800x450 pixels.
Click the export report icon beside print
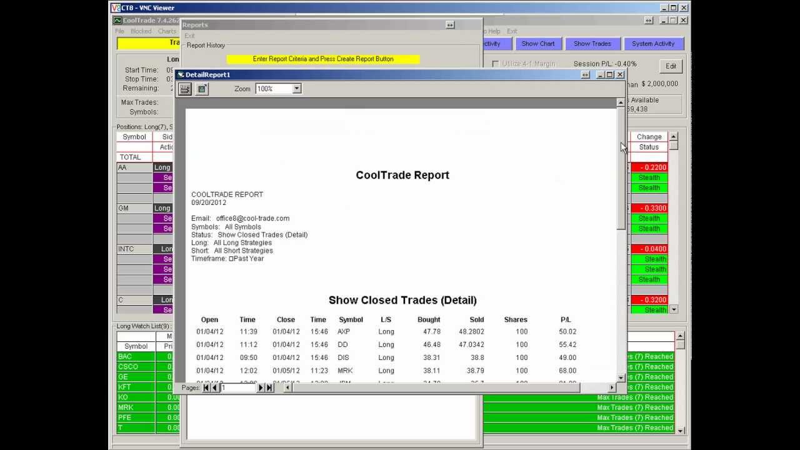pyautogui.click(x=202, y=89)
